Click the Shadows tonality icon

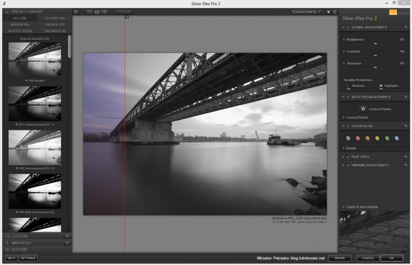348,86
